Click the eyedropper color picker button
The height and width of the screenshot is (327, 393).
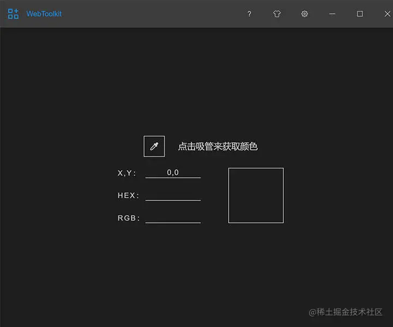coord(154,147)
